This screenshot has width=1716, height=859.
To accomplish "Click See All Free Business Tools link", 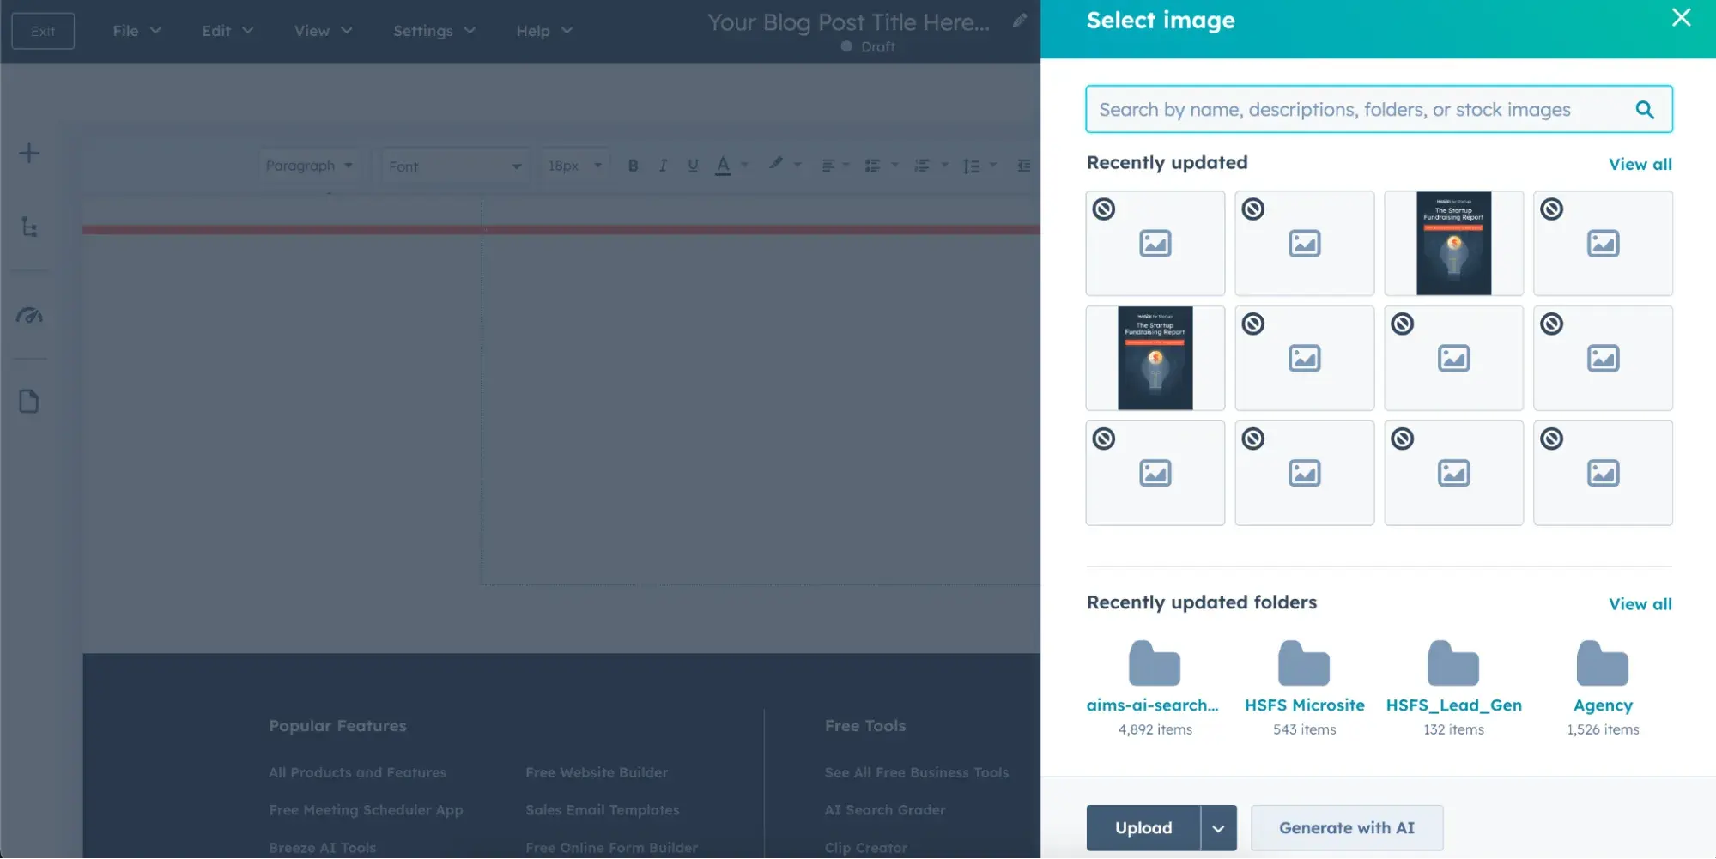I will tap(917, 773).
